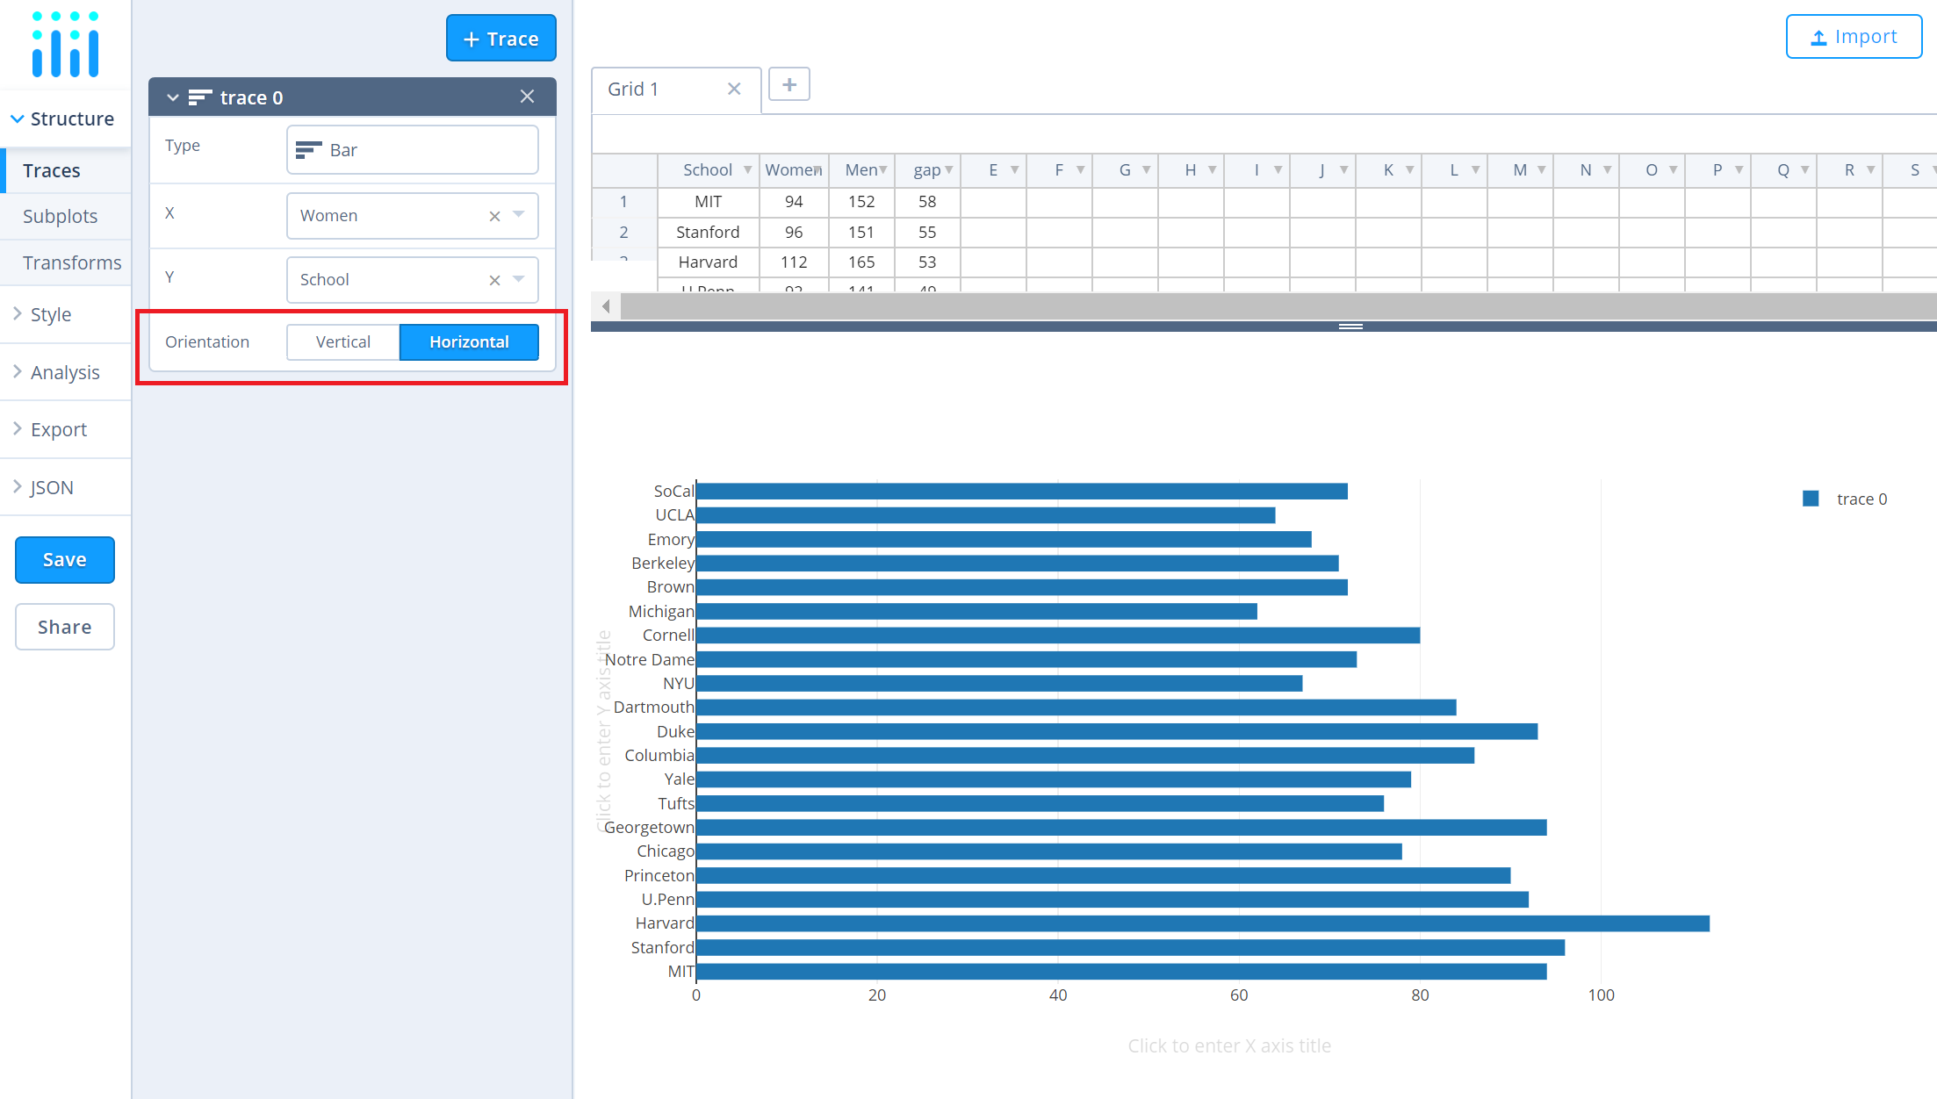Image resolution: width=1937 pixels, height=1099 pixels.
Task: Click the Import button
Action: (1854, 37)
